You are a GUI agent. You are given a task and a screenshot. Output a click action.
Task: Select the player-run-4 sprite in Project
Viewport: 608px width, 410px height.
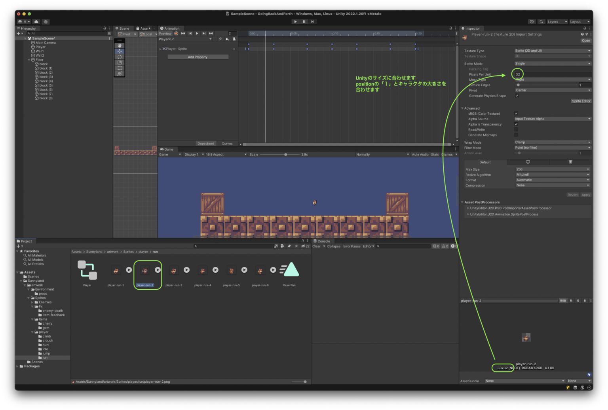point(203,270)
